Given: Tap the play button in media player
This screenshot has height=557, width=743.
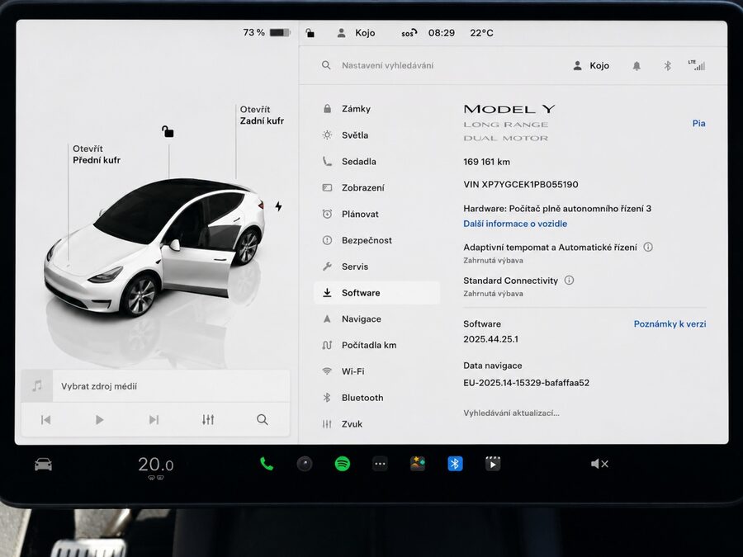Looking at the screenshot, I should 99,420.
